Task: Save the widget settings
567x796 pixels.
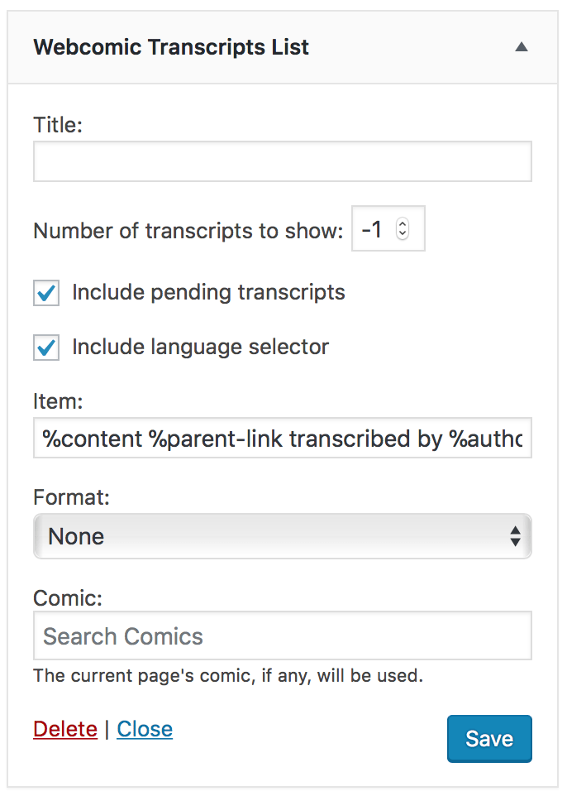Action: tap(489, 739)
